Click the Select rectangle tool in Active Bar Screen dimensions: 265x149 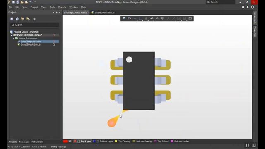[140, 18]
